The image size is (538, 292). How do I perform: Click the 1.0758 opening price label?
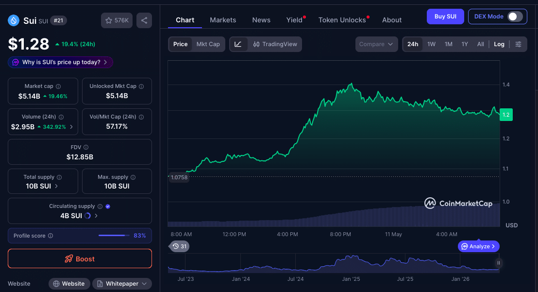[179, 177]
